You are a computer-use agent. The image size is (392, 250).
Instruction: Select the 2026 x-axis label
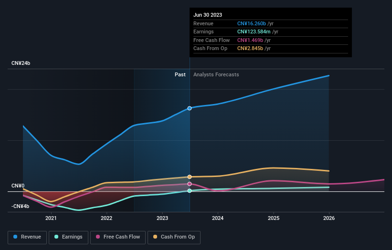(329, 218)
